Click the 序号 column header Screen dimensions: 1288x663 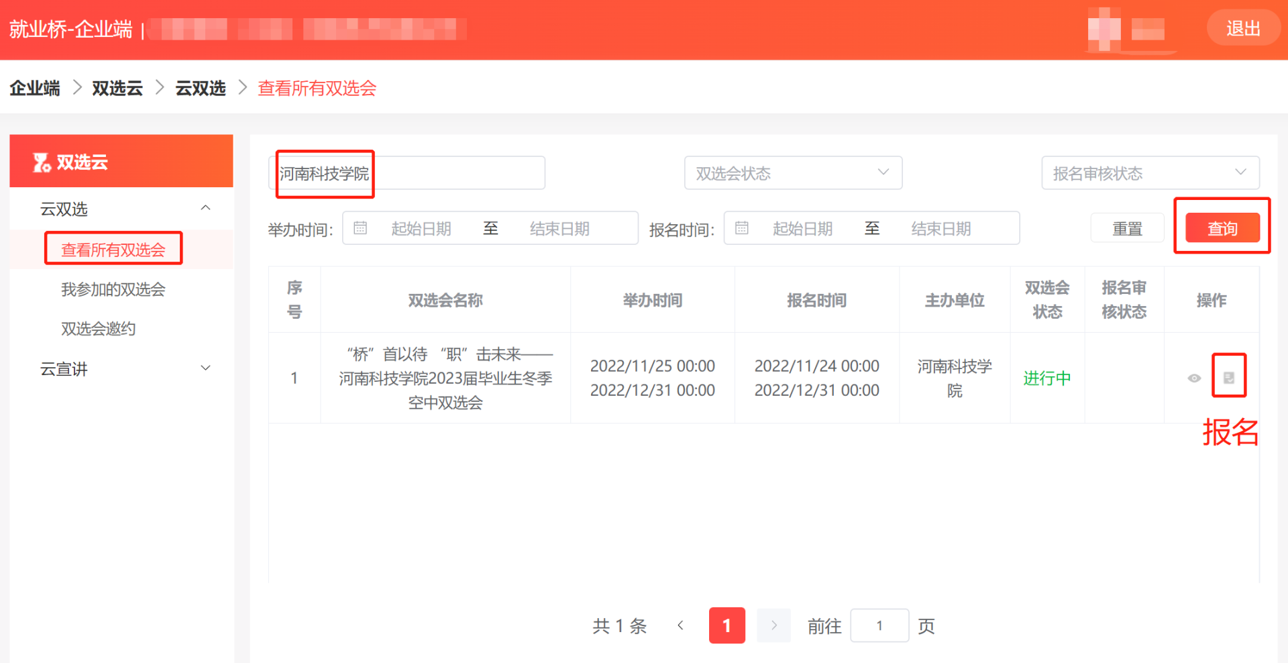[x=294, y=300]
